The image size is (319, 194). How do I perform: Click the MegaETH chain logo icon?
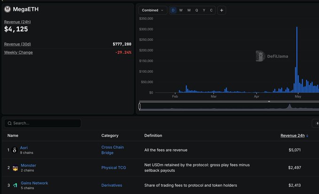point(8,9)
